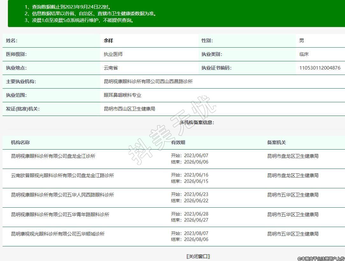Select the 执业医师 level value
This screenshot has height=261, width=345.
coord(113,54)
